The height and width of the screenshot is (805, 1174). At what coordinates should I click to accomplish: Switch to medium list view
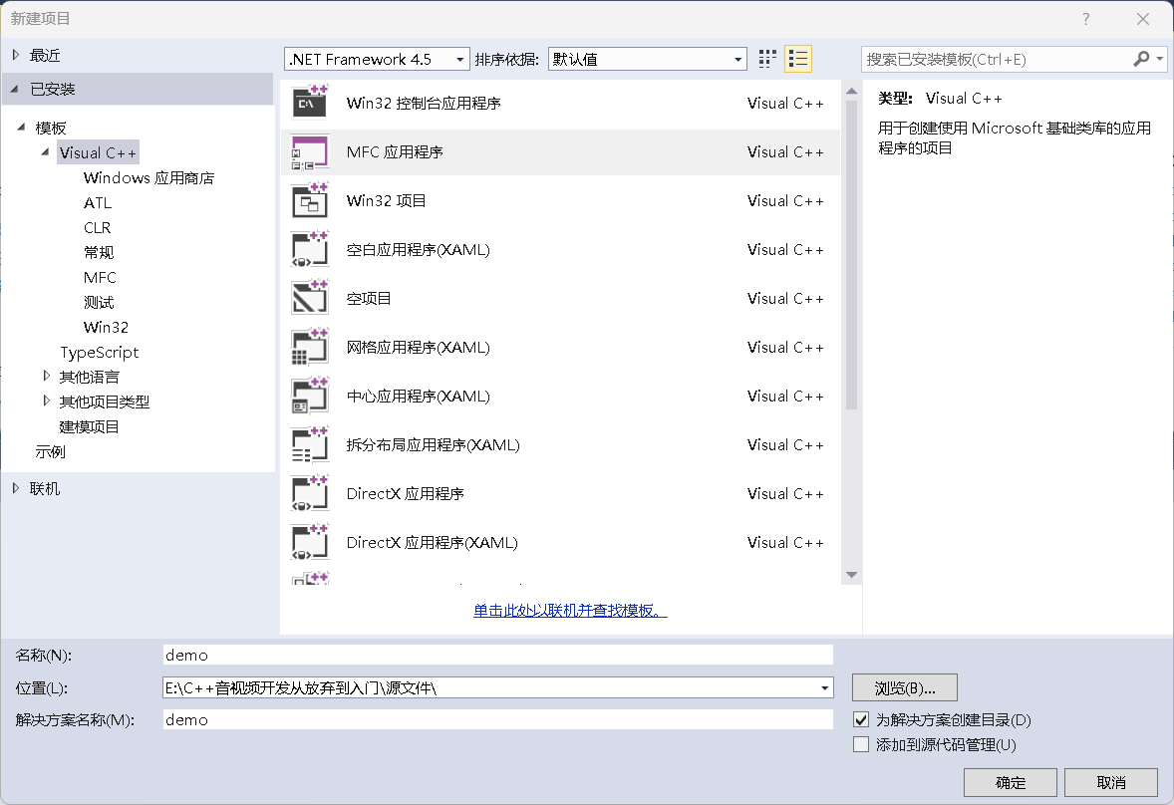798,59
